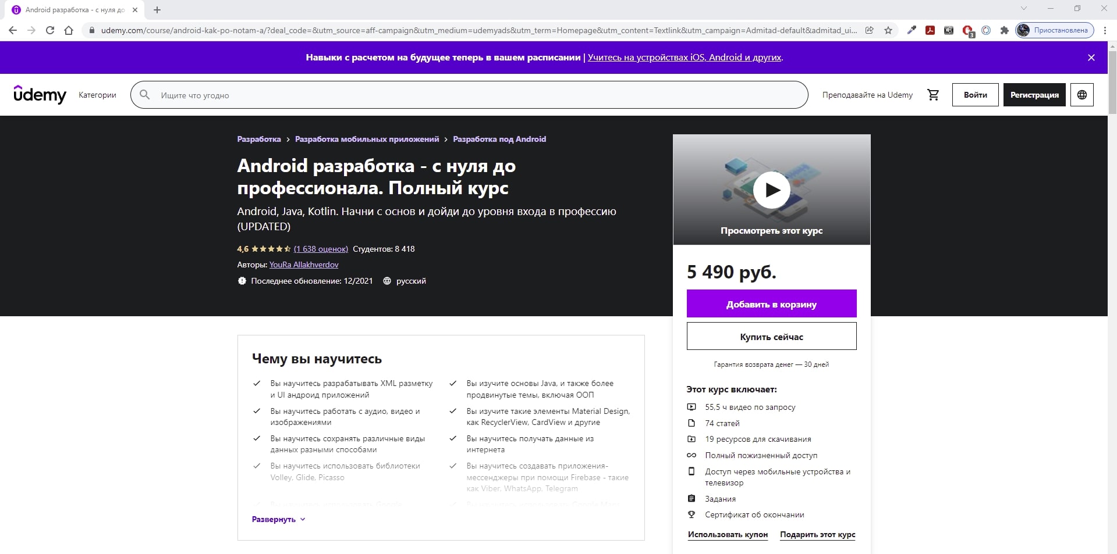Open the Разработка breadcrumb
1117x554 pixels.
click(x=259, y=139)
